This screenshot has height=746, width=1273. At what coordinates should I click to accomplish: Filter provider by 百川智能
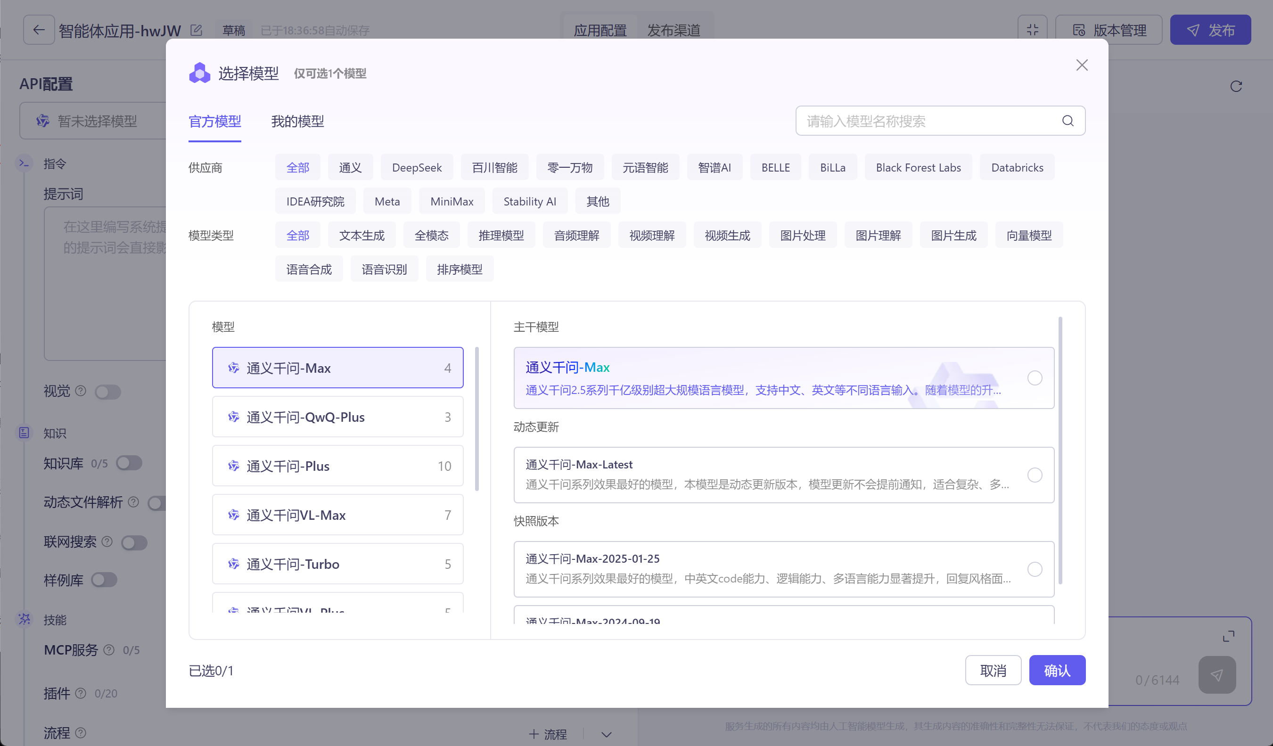tap(494, 167)
